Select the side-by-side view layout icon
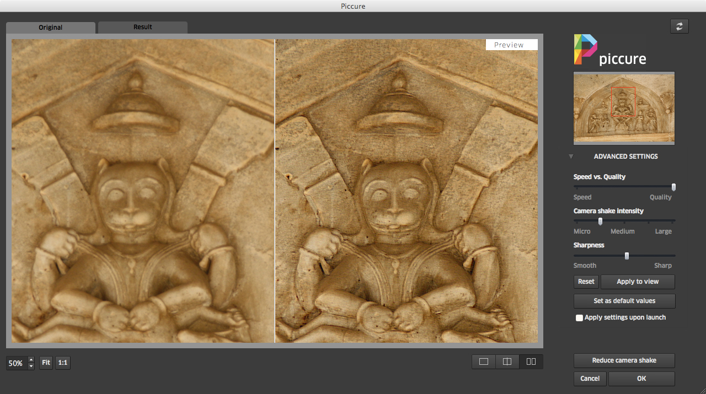Screen dimensions: 706x394 (531, 361)
